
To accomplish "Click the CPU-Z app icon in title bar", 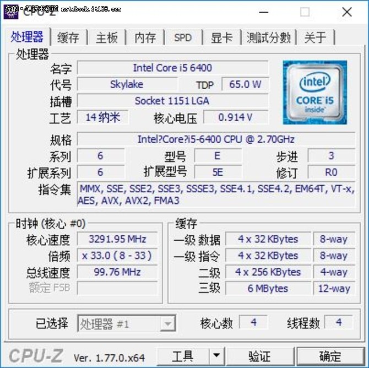I will 10,12.
